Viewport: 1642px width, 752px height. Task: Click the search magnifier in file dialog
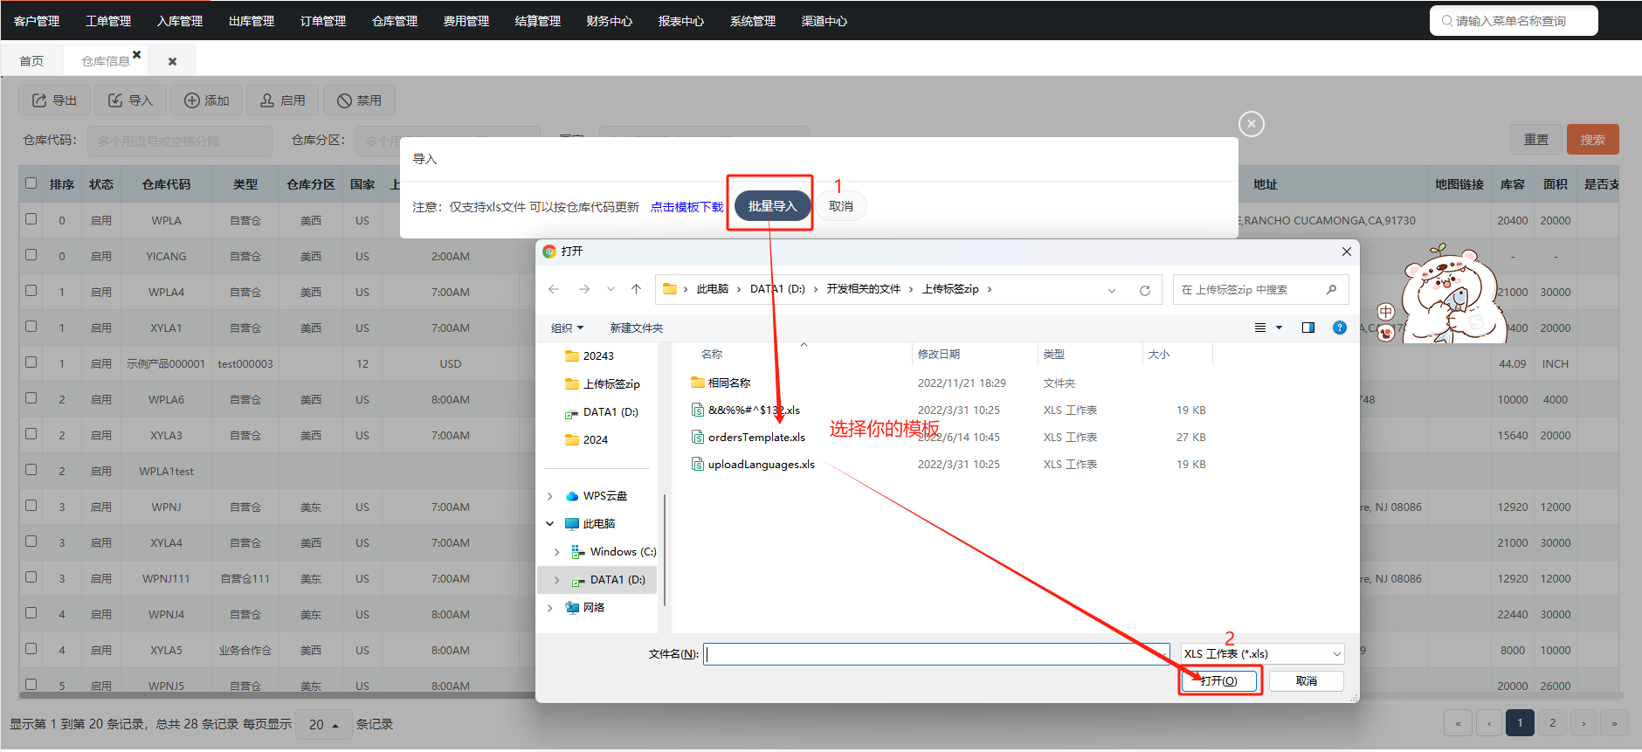click(x=1331, y=289)
